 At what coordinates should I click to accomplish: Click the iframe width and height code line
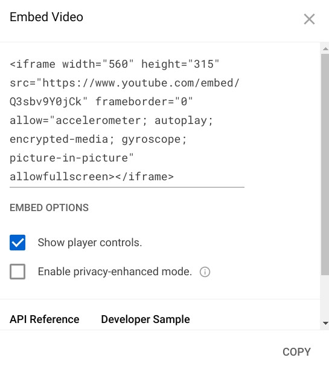115,64
